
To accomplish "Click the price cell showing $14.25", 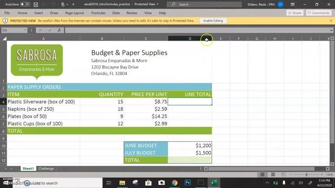I will [x=146, y=116].
